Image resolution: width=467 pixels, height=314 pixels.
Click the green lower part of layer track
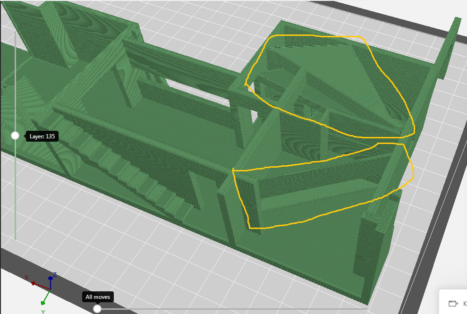pyautogui.click(x=15, y=198)
